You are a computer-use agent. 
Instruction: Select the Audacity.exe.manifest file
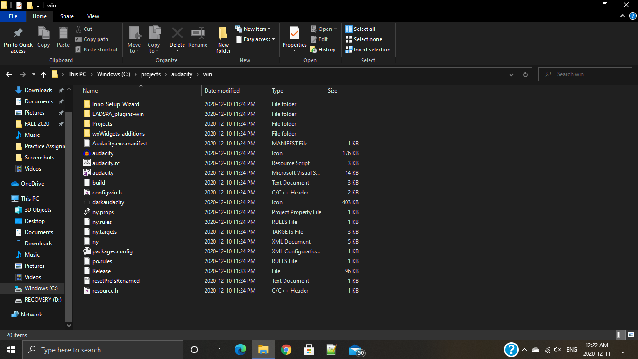tap(120, 144)
